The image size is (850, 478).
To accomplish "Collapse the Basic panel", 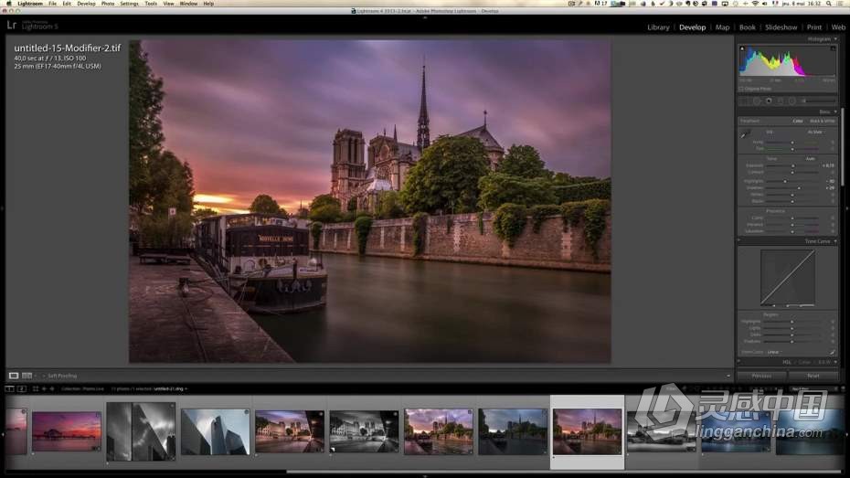I will [x=835, y=112].
